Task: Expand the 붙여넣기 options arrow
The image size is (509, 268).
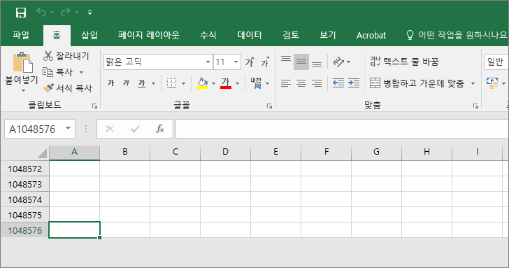Action: [x=22, y=91]
